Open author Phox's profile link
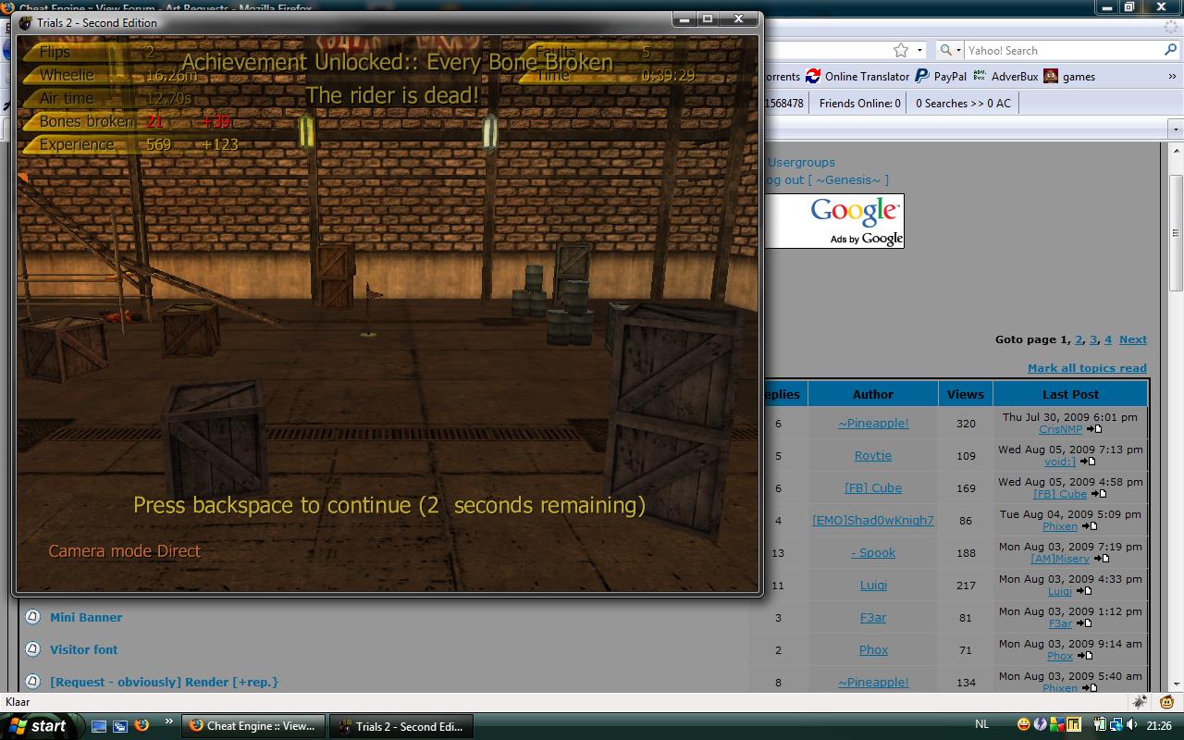1184x740 pixels. click(x=873, y=649)
